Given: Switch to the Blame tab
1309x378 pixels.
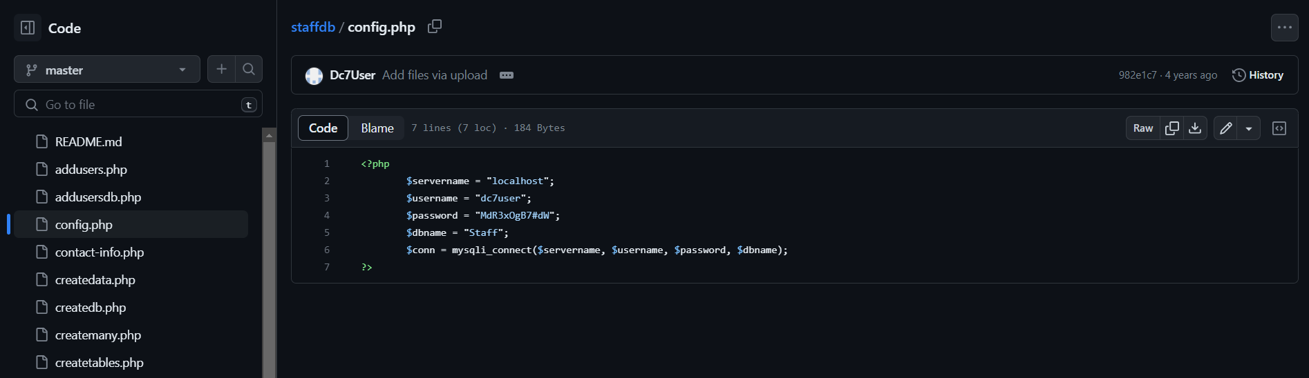Looking at the screenshot, I should coord(377,128).
